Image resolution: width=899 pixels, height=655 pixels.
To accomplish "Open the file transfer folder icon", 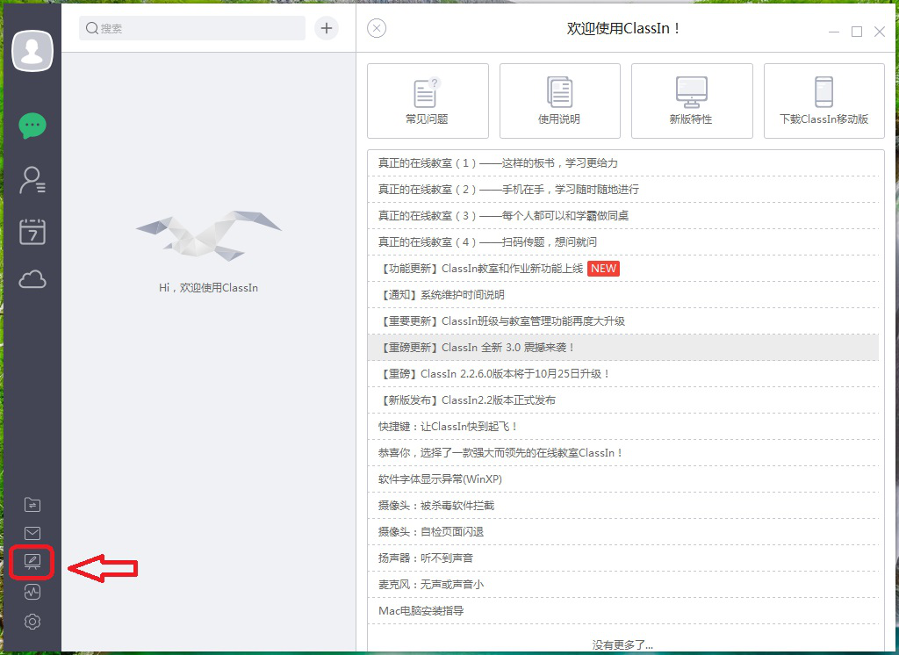I will point(32,504).
